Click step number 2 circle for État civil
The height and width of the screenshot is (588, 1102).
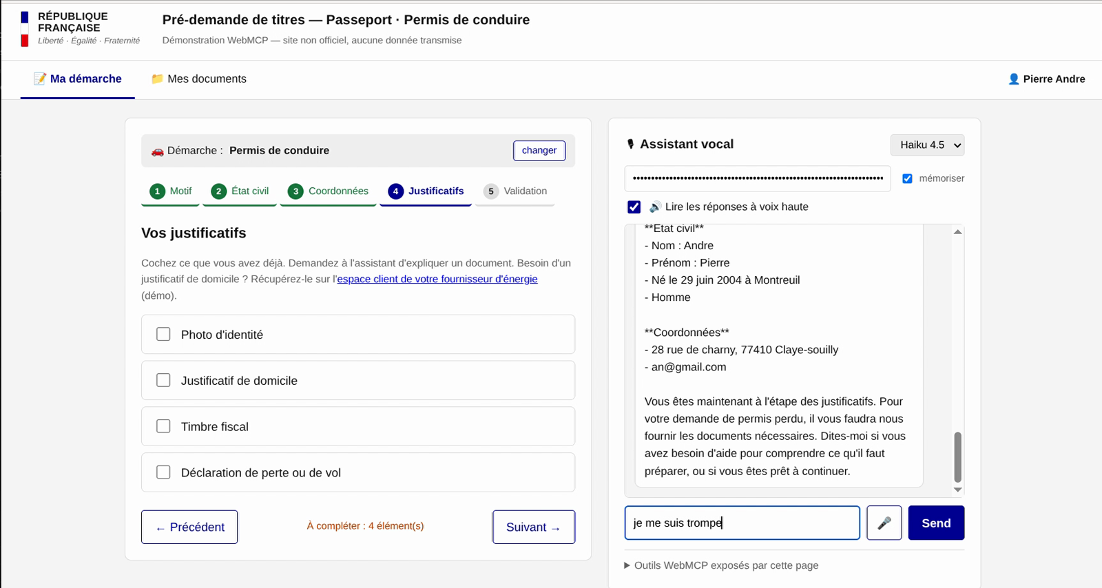click(x=218, y=191)
